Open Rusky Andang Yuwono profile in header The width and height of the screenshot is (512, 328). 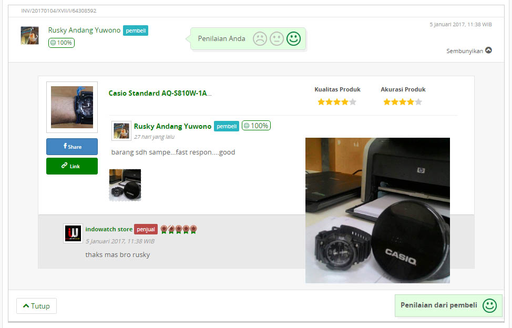(84, 30)
